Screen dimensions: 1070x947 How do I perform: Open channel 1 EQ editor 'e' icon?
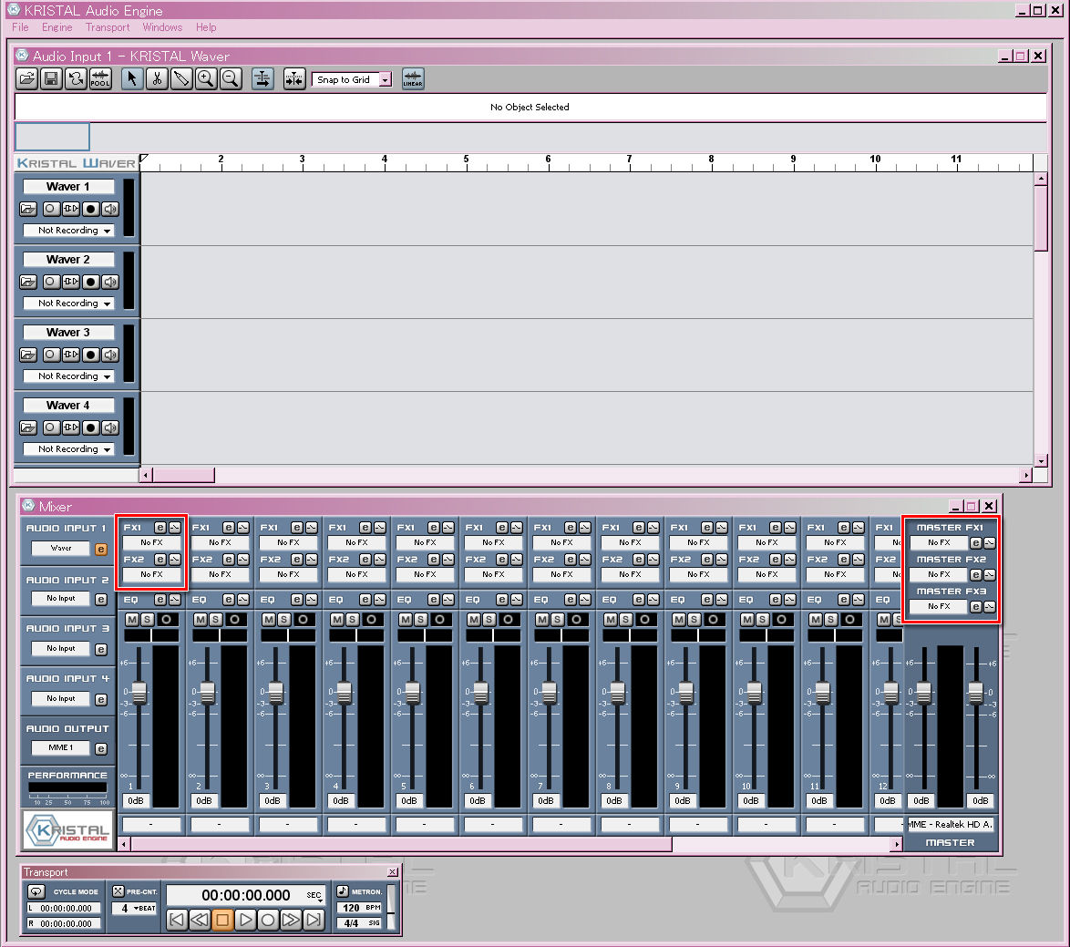click(159, 600)
